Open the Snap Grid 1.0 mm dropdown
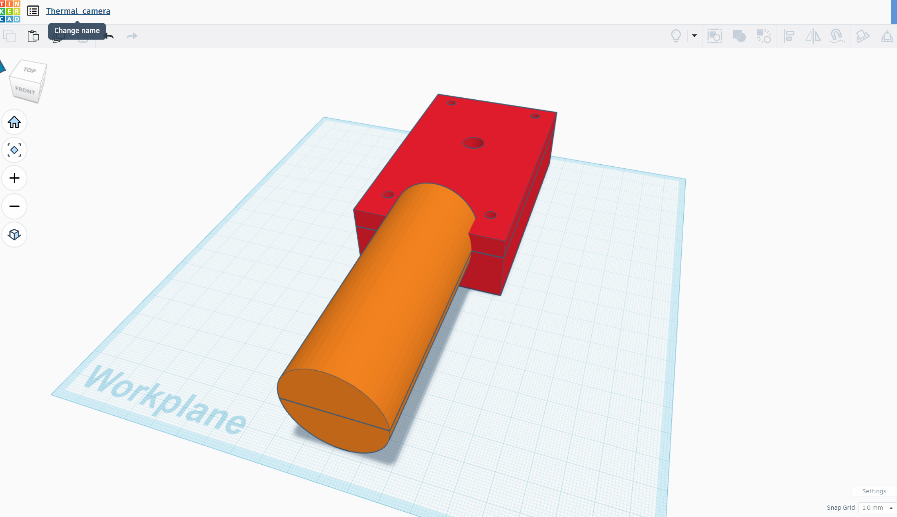 click(877, 508)
